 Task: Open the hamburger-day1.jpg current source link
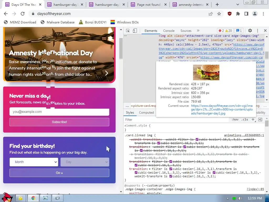pos(222,109)
